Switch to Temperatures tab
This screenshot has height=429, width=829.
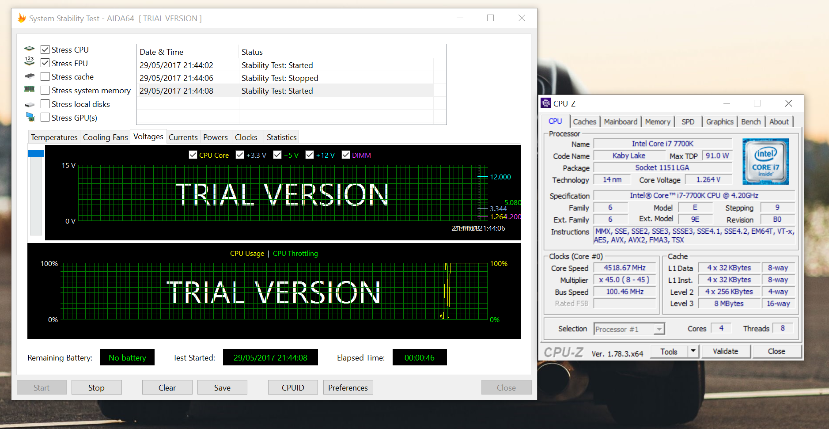54,137
